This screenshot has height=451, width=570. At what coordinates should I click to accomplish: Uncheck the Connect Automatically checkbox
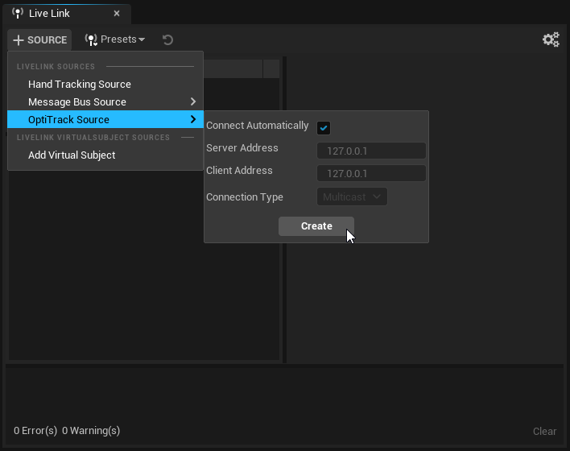324,128
